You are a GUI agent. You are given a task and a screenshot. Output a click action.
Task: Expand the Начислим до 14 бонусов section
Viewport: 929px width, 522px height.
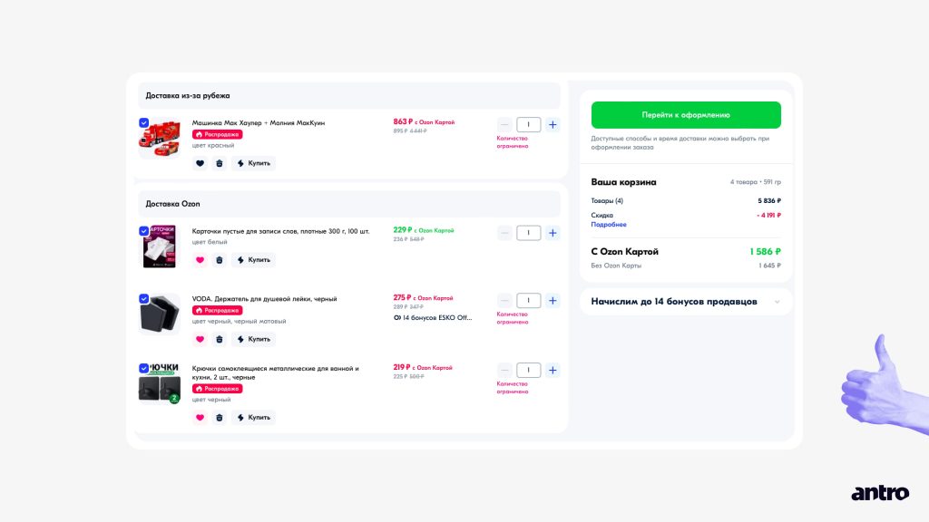[686, 302]
